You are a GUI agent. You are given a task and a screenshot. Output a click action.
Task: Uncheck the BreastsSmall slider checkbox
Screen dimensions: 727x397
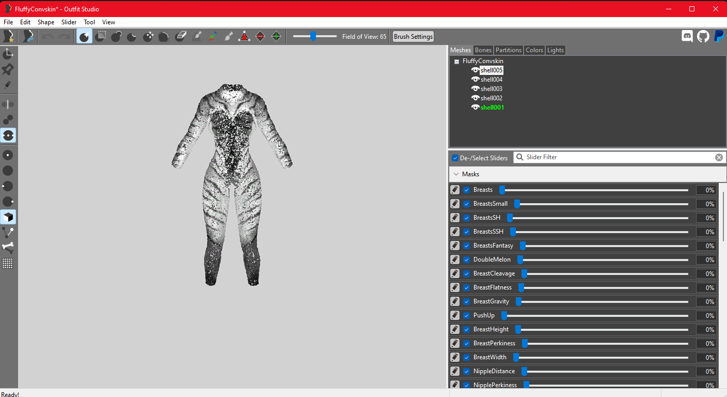tap(467, 204)
